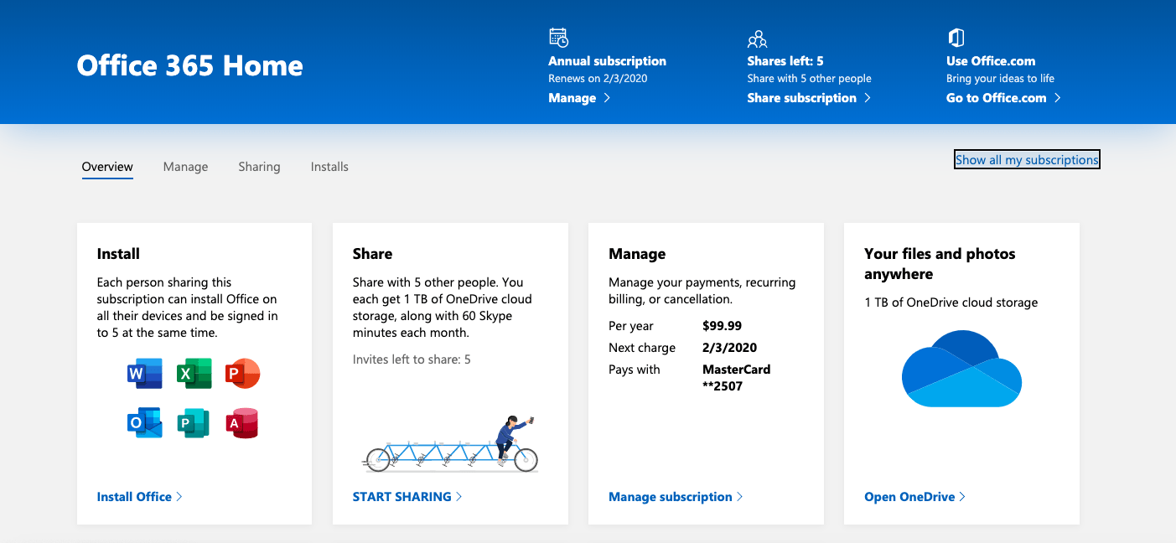The image size is (1176, 543).
Task: Click the Word app icon
Action: pos(144,373)
